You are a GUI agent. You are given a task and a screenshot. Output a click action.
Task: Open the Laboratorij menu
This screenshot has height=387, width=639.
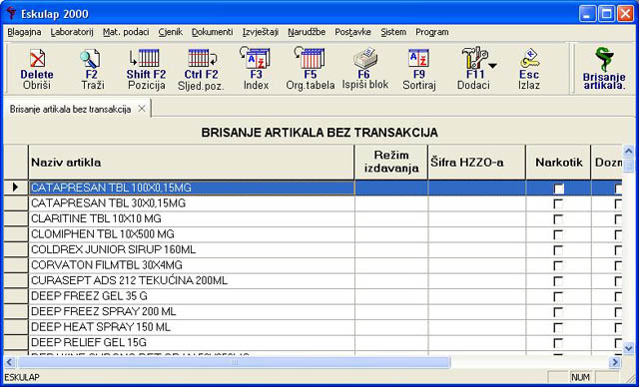[72, 32]
